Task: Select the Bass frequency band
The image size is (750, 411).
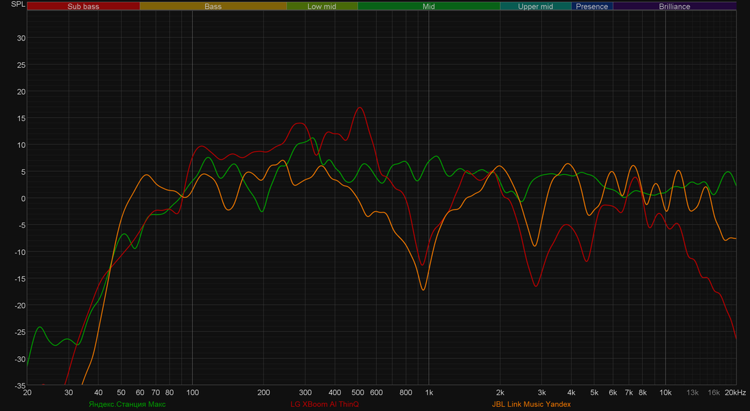Action: (213, 6)
